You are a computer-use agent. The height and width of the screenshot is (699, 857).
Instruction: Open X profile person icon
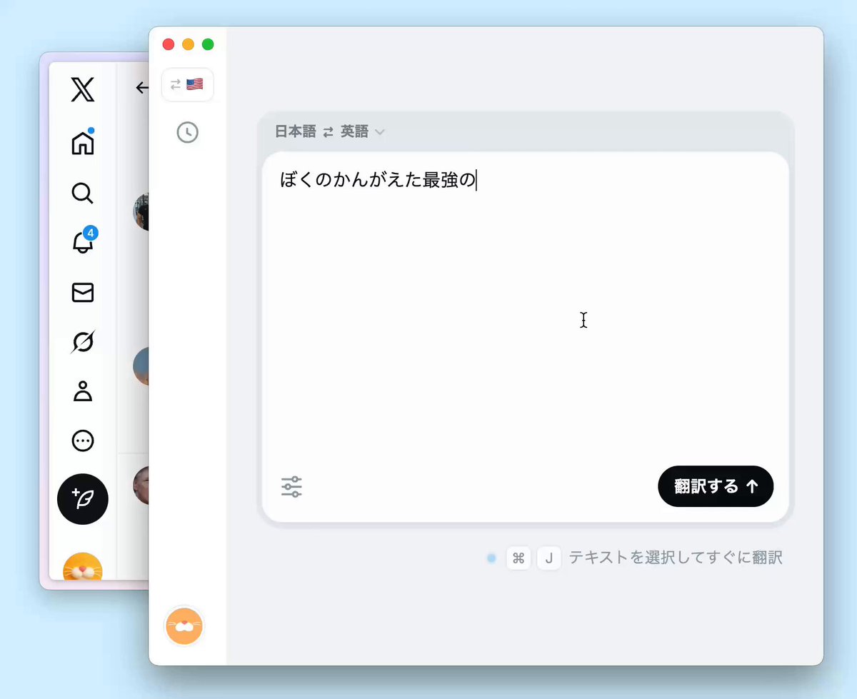point(83,391)
